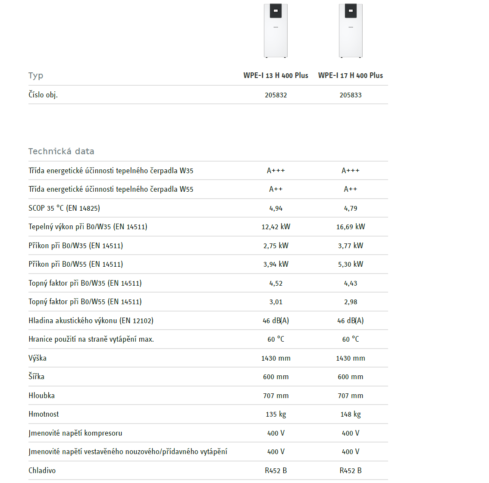Click the Chladivo row label

(42, 471)
